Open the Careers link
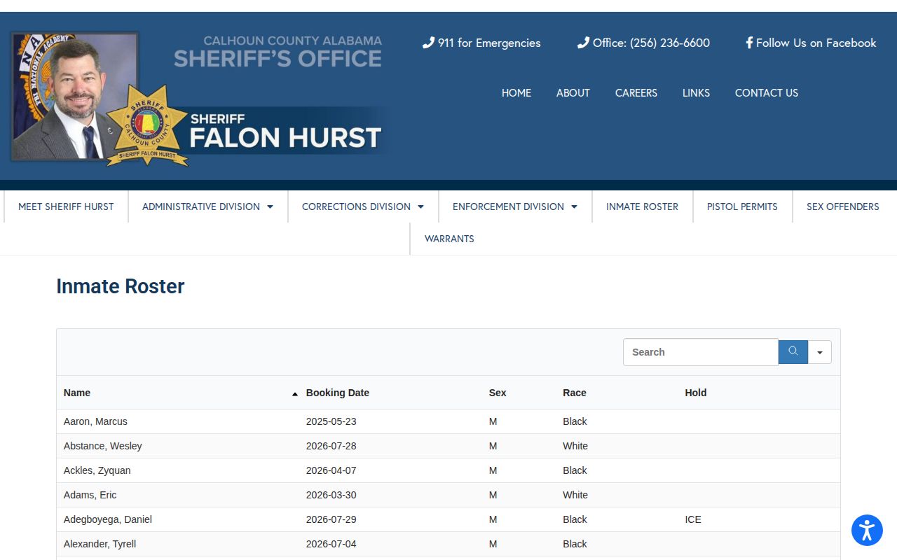 (636, 92)
